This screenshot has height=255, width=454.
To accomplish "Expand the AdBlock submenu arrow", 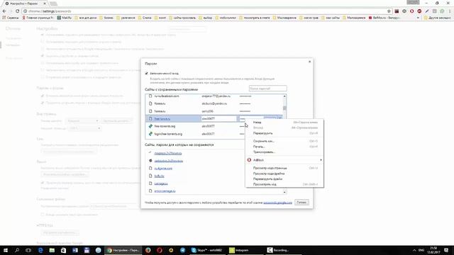I will pos(321,160).
